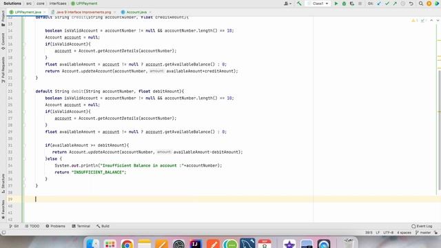Click the core breadcrumb
The height and width of the screenshot is (248, 441).
coord(41,3)
